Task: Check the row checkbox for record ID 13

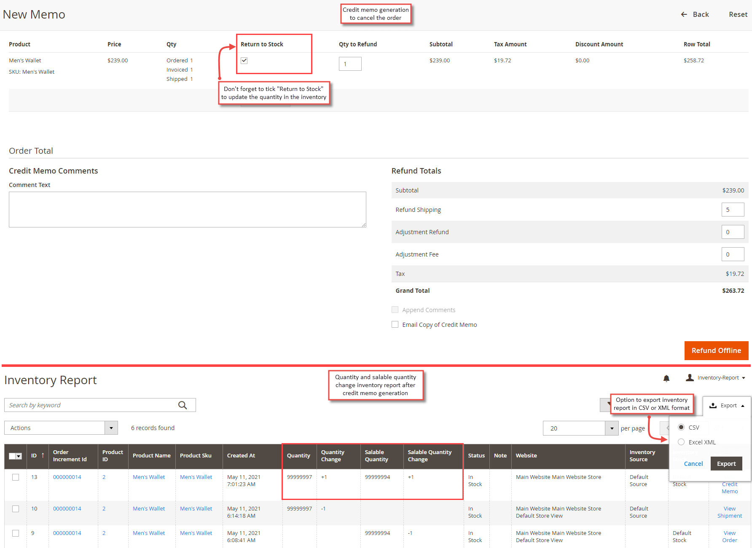Action: coord(16,477)
